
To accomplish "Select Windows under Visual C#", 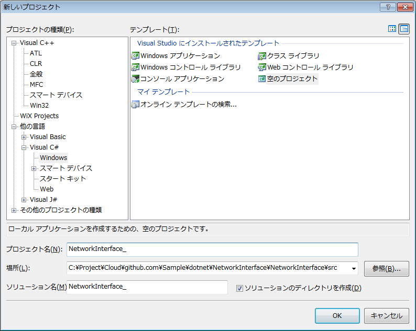I will click(53, 158).
